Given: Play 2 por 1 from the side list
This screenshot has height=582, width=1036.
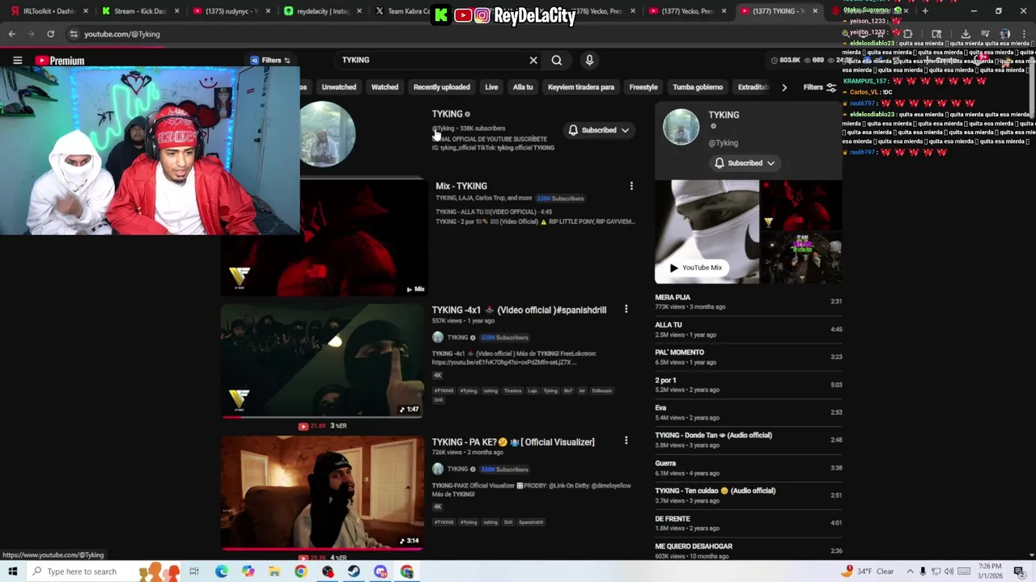Looking at the screenshot, I should pos(749,384).
